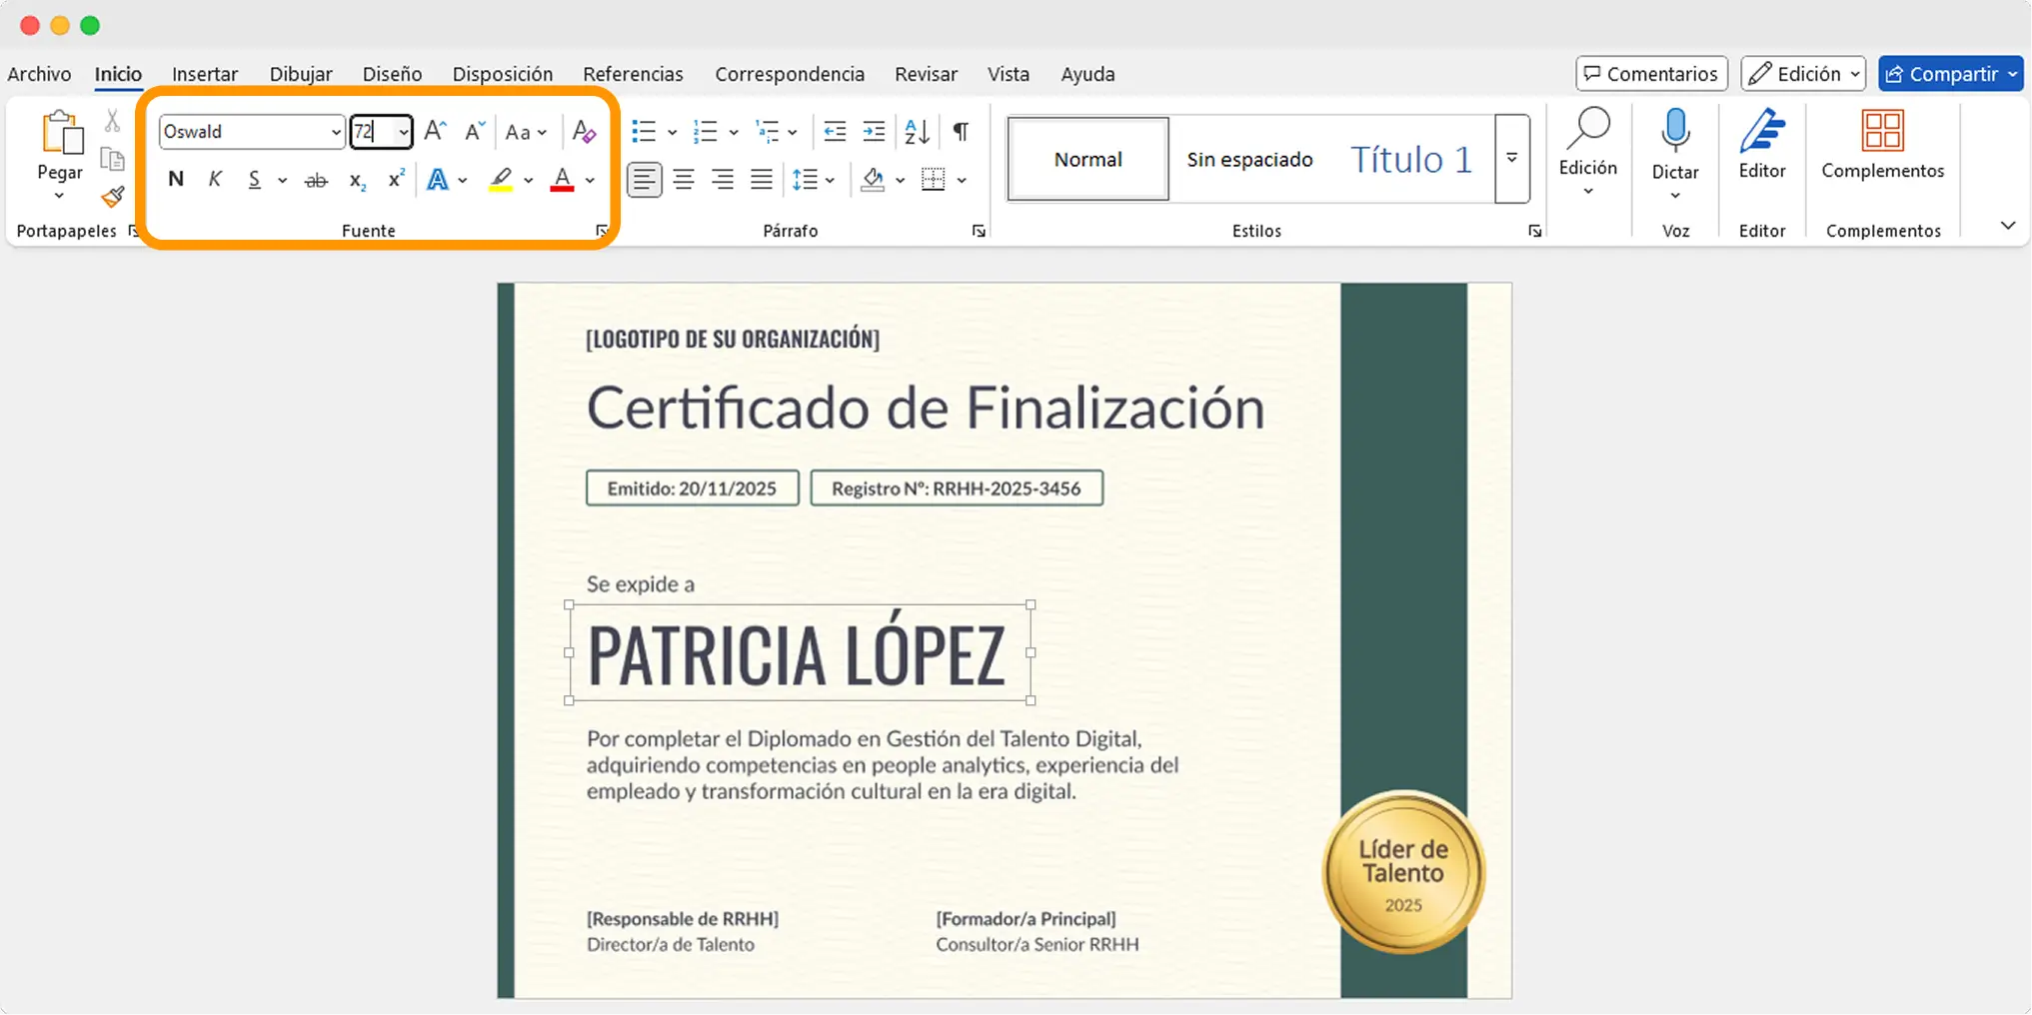
Task: Click the numbered list icon
Action: [x=706, y=131]
